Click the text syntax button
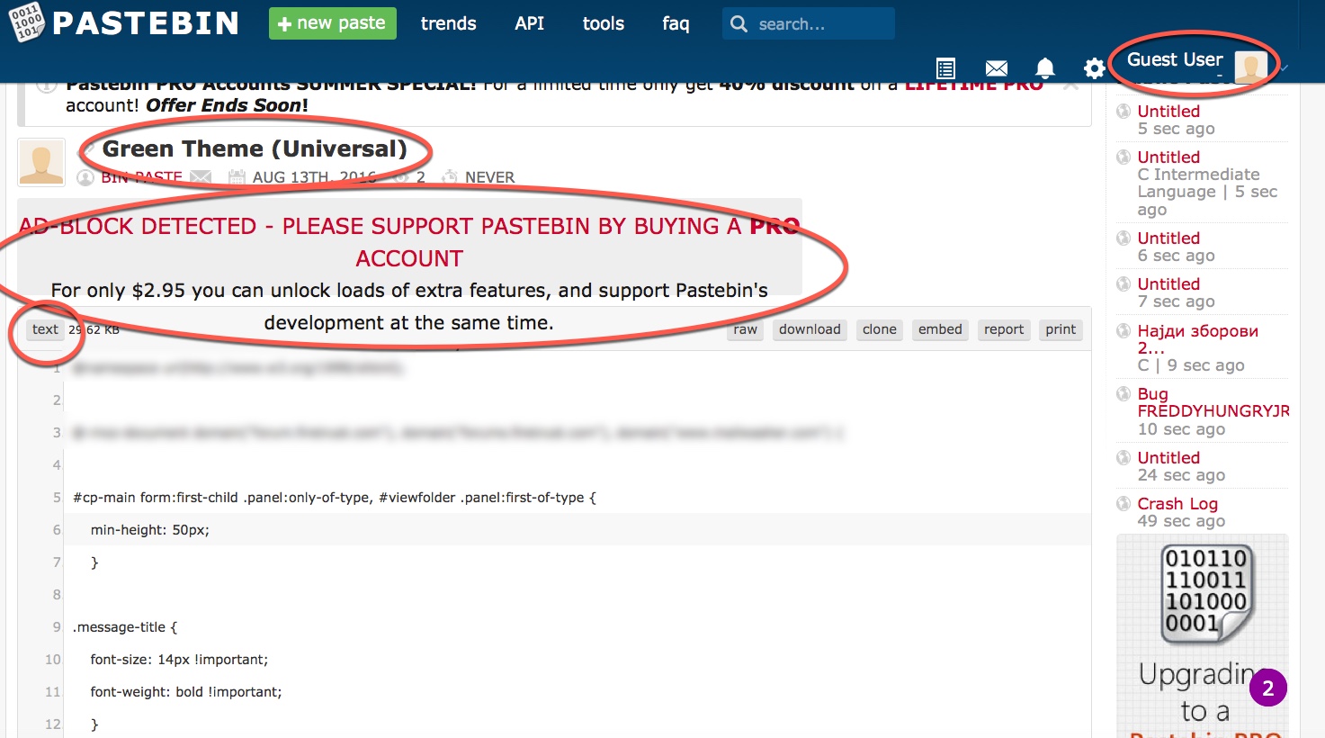 point(45,329)
